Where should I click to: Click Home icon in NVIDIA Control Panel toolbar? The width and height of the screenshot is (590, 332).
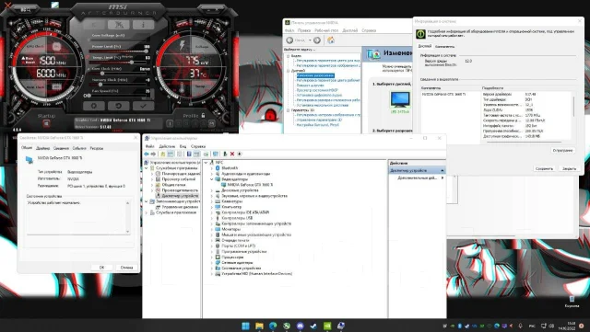click(331, 40)
